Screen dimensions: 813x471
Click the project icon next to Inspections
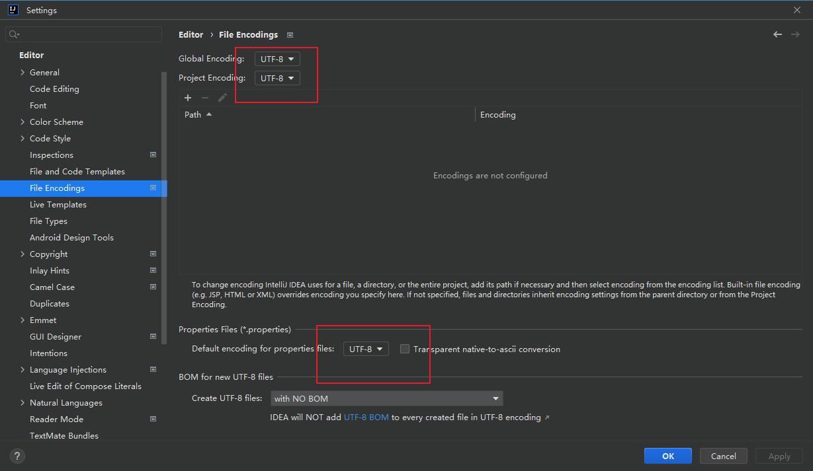(x=153, y=155)
